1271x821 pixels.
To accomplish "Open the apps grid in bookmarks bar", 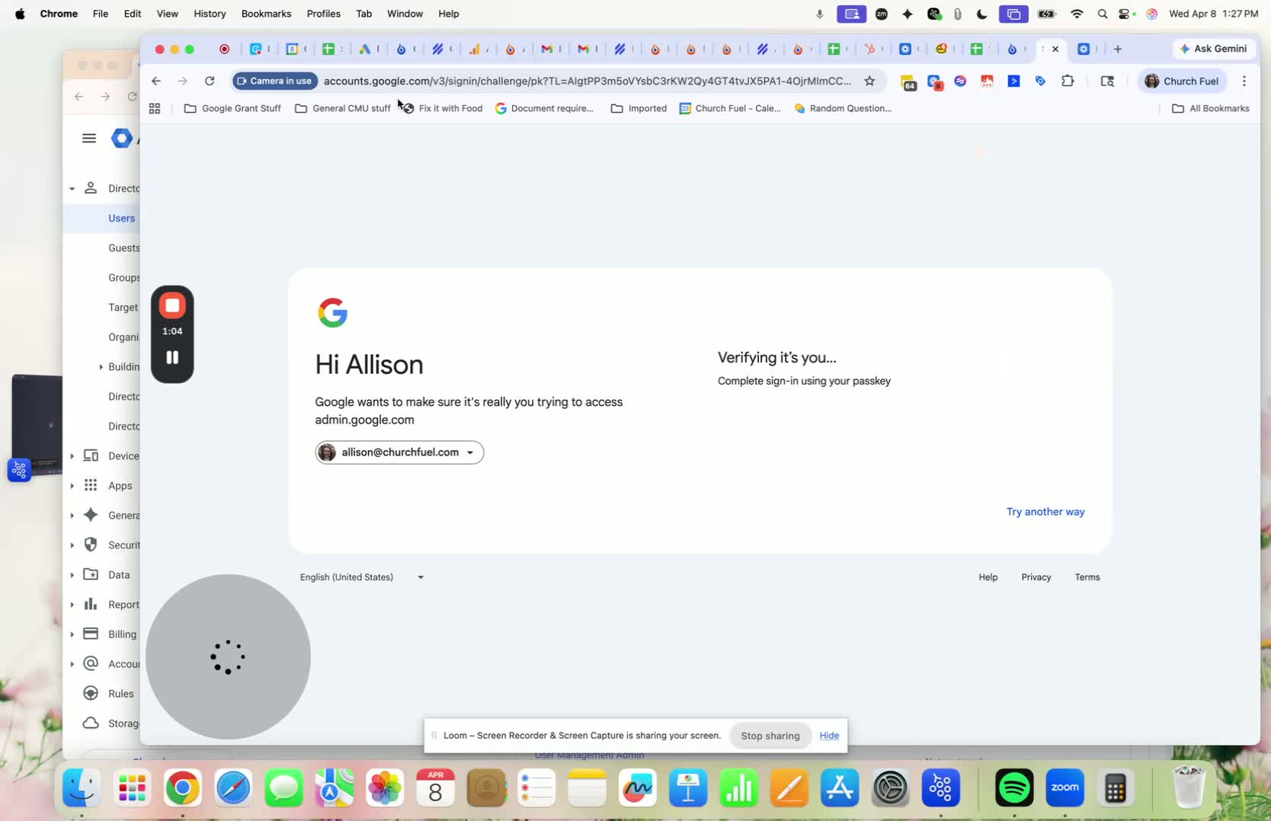I will [x=155, y=108].
